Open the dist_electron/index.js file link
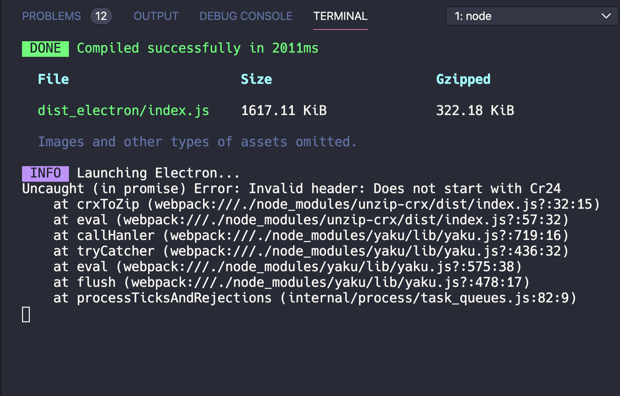 point(123,110)
